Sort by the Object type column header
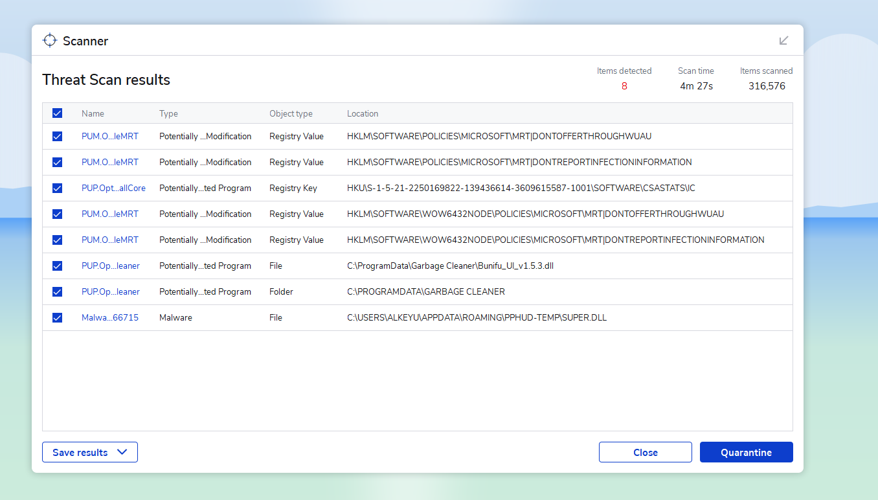 291,113
